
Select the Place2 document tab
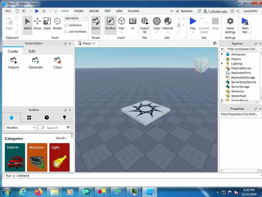click(x=87, y=43)
